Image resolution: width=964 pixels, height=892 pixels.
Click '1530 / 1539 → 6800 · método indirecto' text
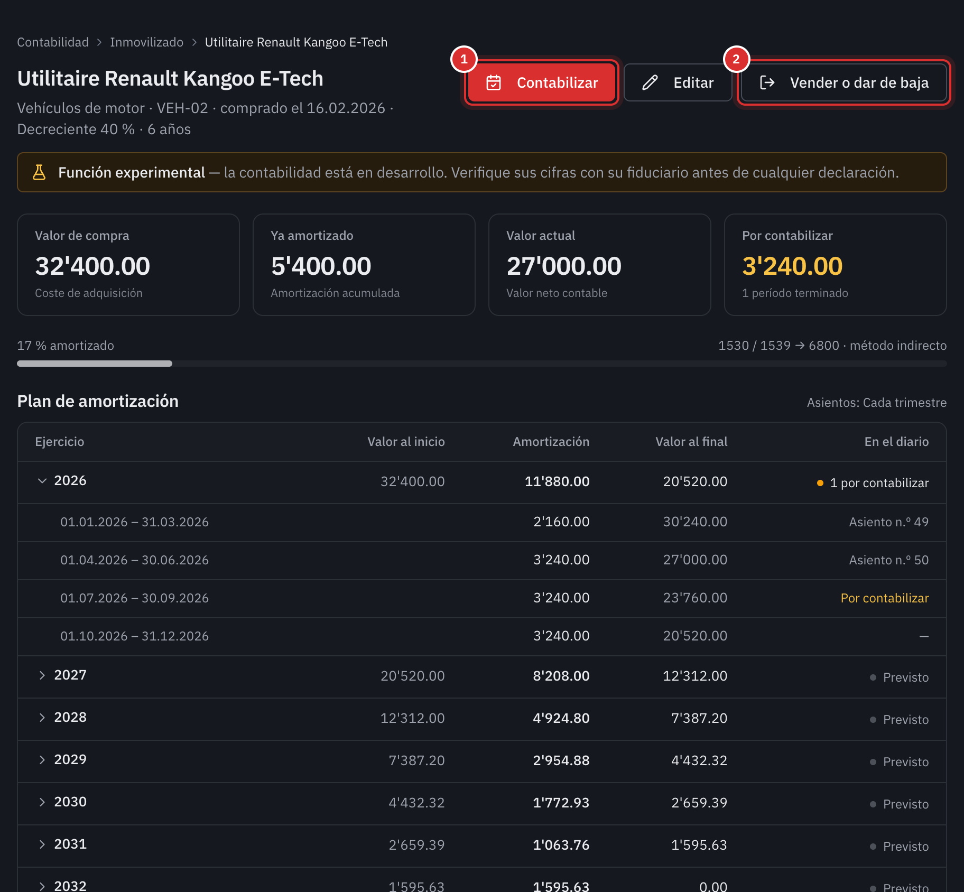832,346
